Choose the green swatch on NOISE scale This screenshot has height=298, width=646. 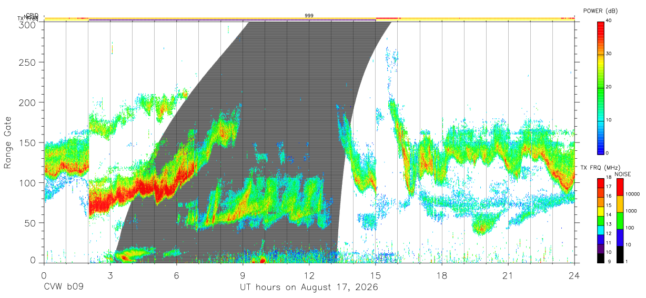pos(620,220)
